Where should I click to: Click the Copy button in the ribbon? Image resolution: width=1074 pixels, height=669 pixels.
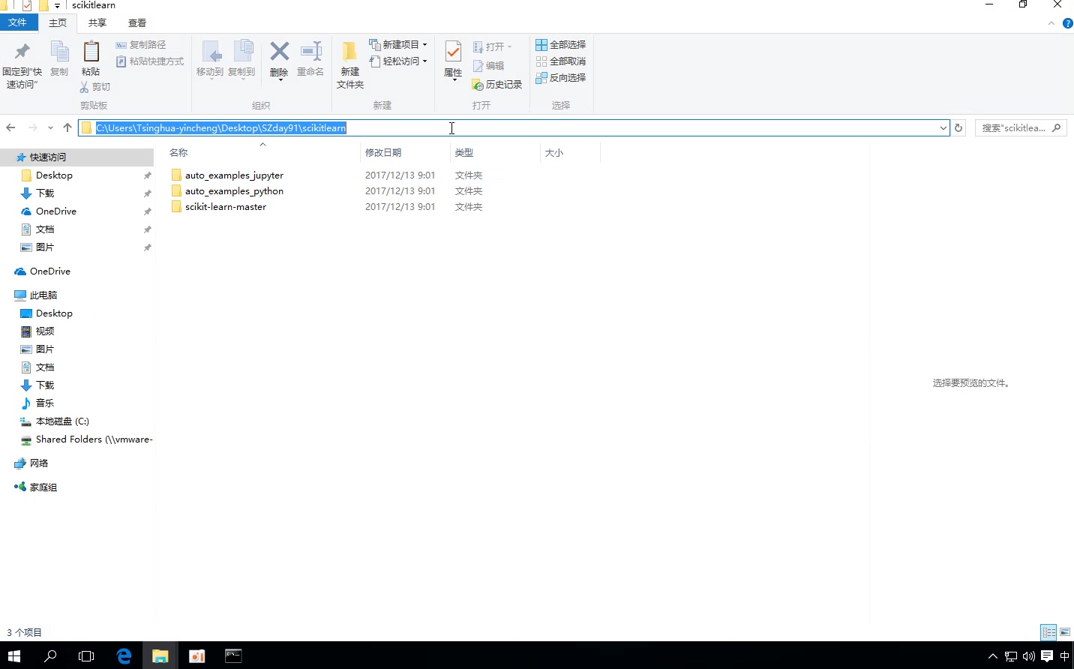point(59,59)
